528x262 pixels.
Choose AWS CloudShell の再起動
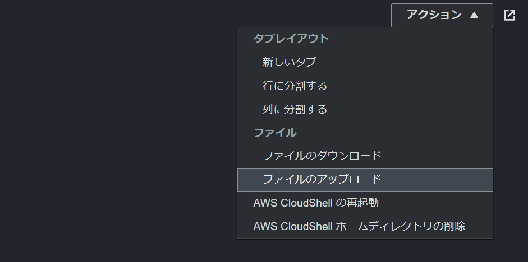click(365, 203)
